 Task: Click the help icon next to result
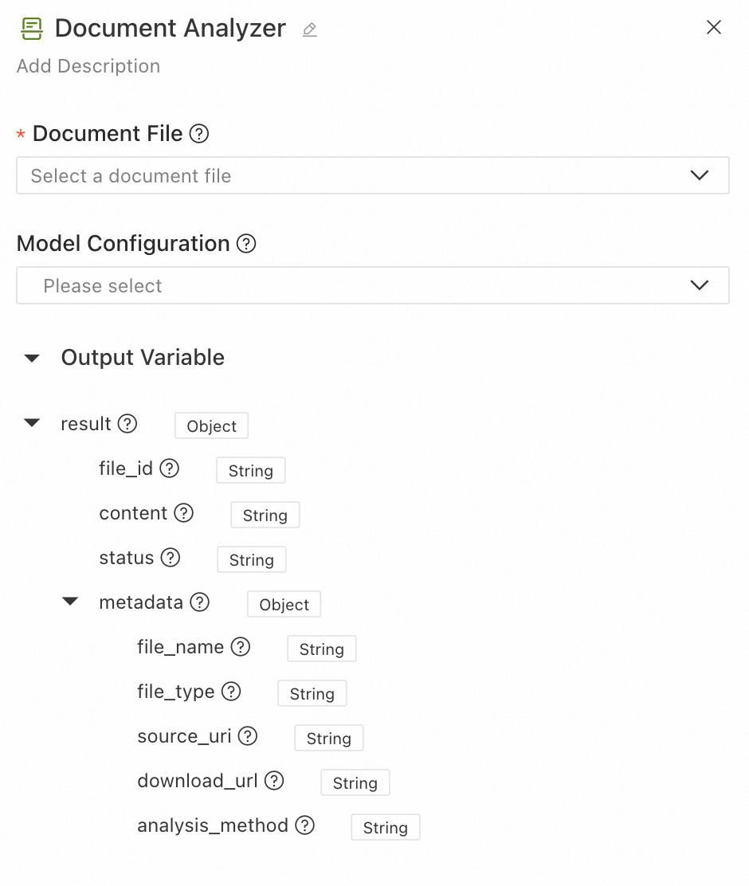[127, 424]
